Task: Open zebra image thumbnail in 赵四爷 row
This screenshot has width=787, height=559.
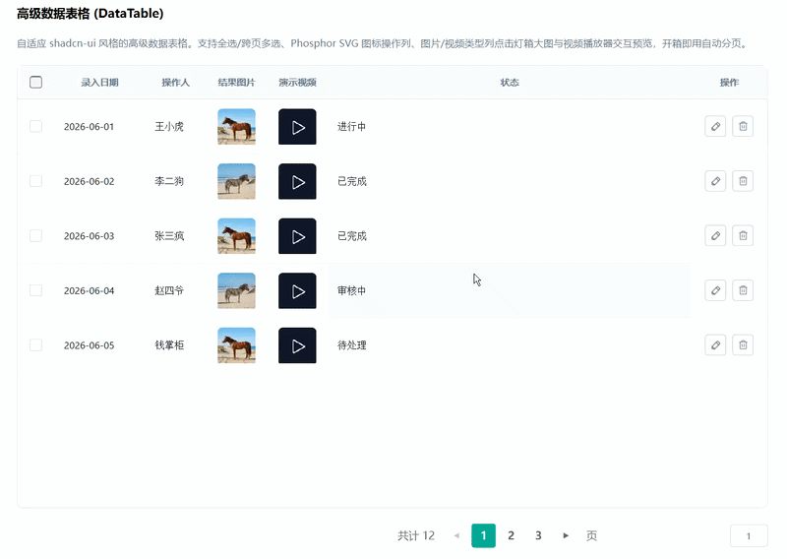Action: tap(236, 290)
